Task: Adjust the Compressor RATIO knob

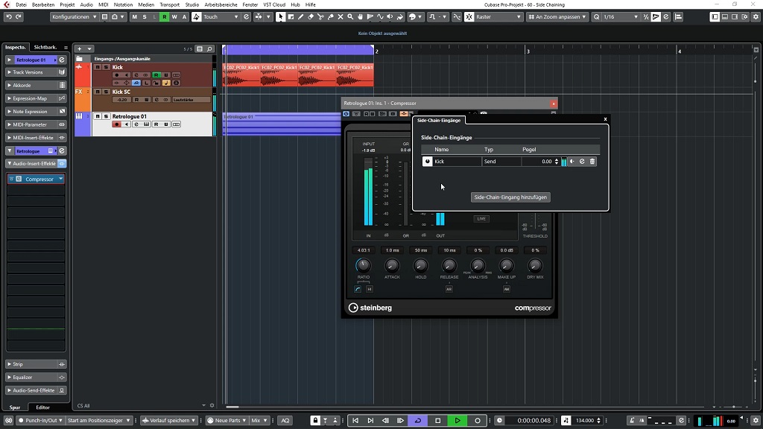Action: tap(363, 266)
